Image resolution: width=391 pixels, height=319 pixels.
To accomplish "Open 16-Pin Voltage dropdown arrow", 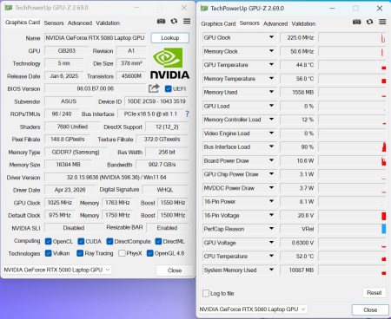I will (x=271, y=215).
